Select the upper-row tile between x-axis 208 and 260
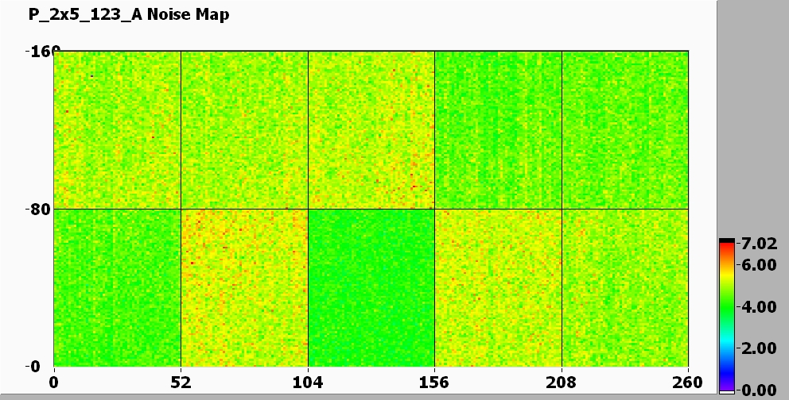The height and width of the screenshot is (400, 789). click(624, 130)
